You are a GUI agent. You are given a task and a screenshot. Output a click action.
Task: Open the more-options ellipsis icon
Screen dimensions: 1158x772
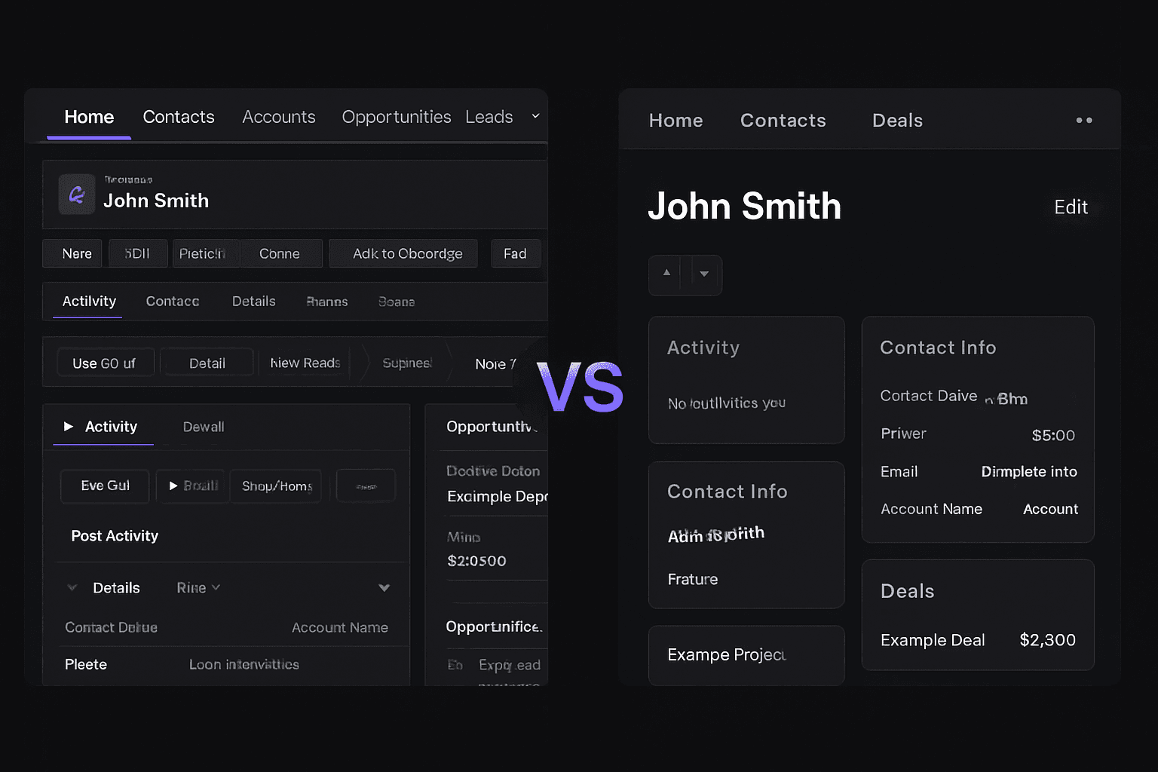pyautogui.click(x=1084, y=119)
